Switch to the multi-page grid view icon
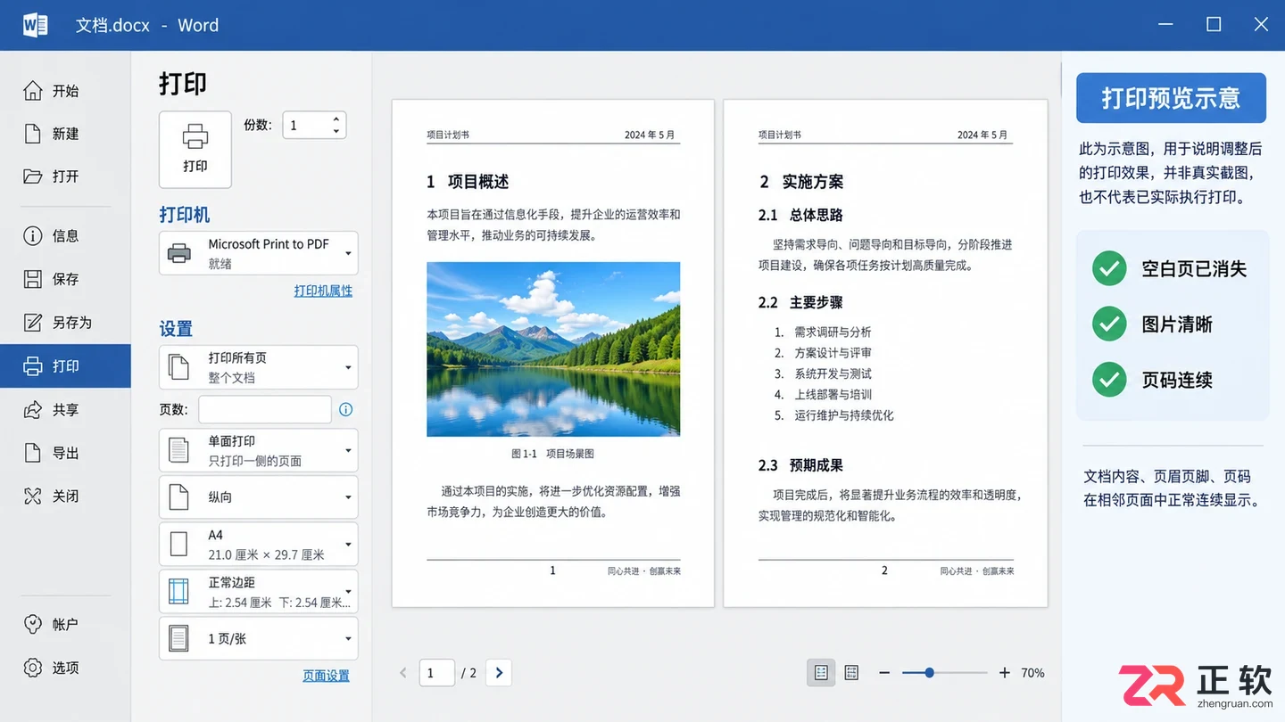Viewport: 1285px width, 722px height. tap(852, 673)
